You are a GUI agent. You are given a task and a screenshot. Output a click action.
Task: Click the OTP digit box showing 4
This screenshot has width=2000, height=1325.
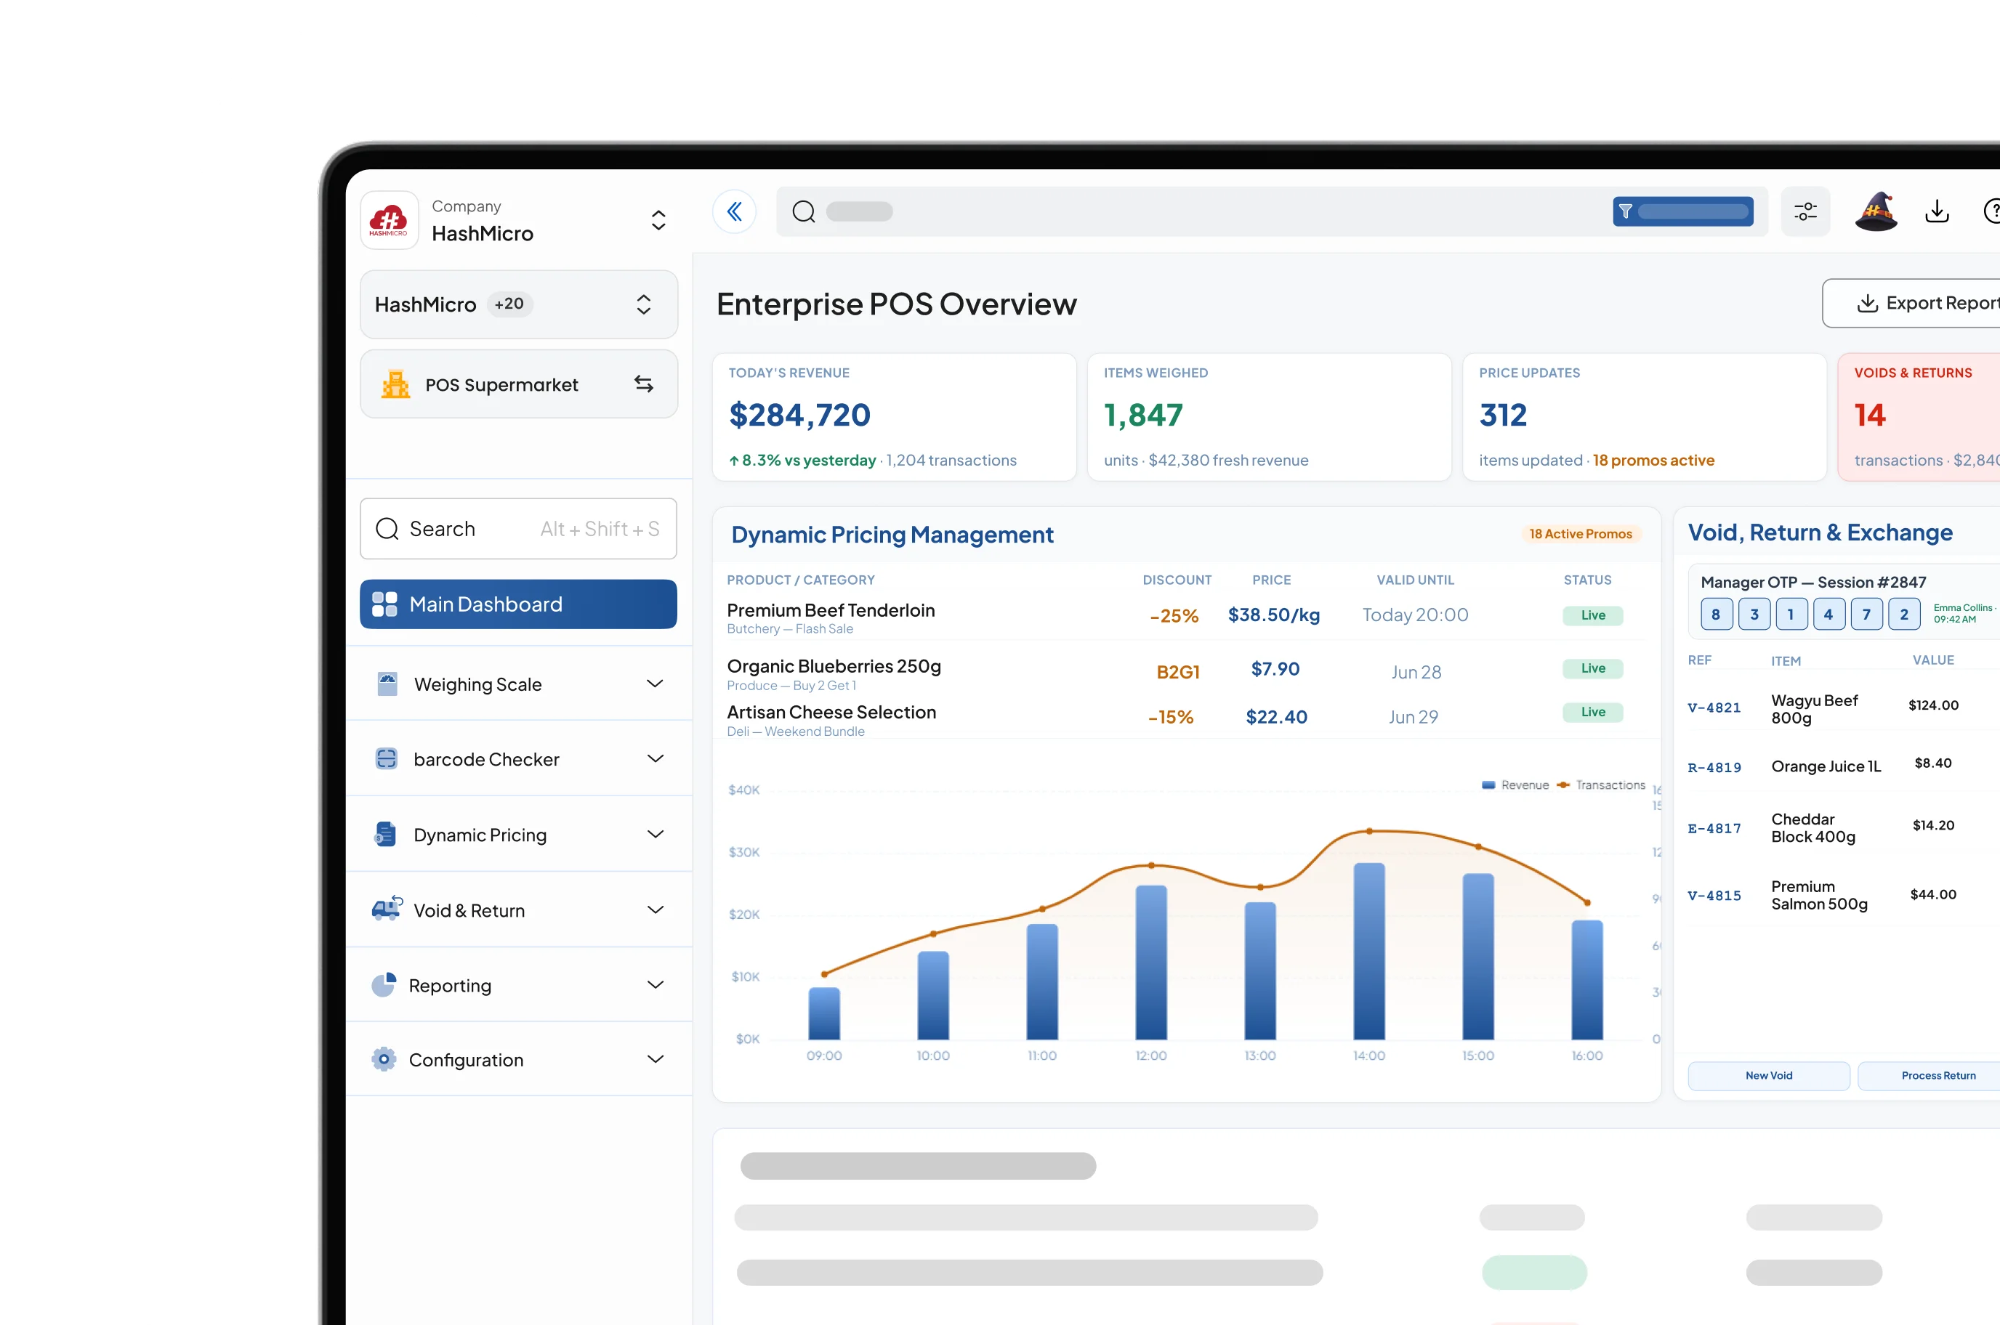click(1828, 615)
